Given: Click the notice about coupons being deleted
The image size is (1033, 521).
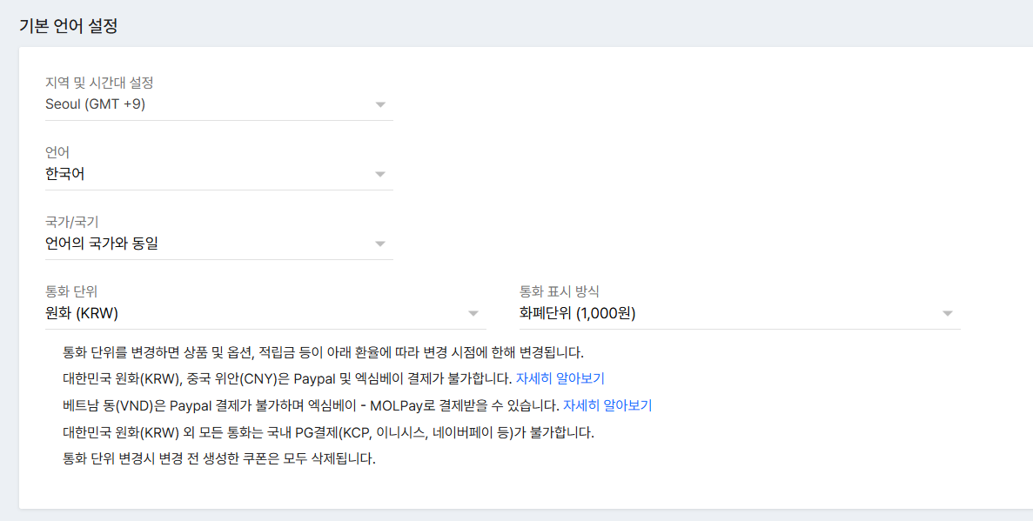Looking at the screenshot, I should point(219,458).
